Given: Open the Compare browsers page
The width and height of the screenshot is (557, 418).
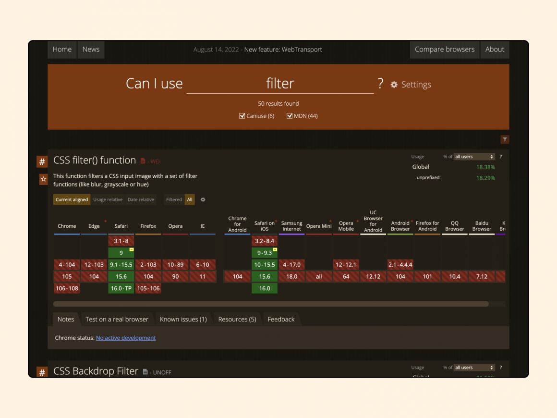Looking at the screenshot, I should 444,49.
